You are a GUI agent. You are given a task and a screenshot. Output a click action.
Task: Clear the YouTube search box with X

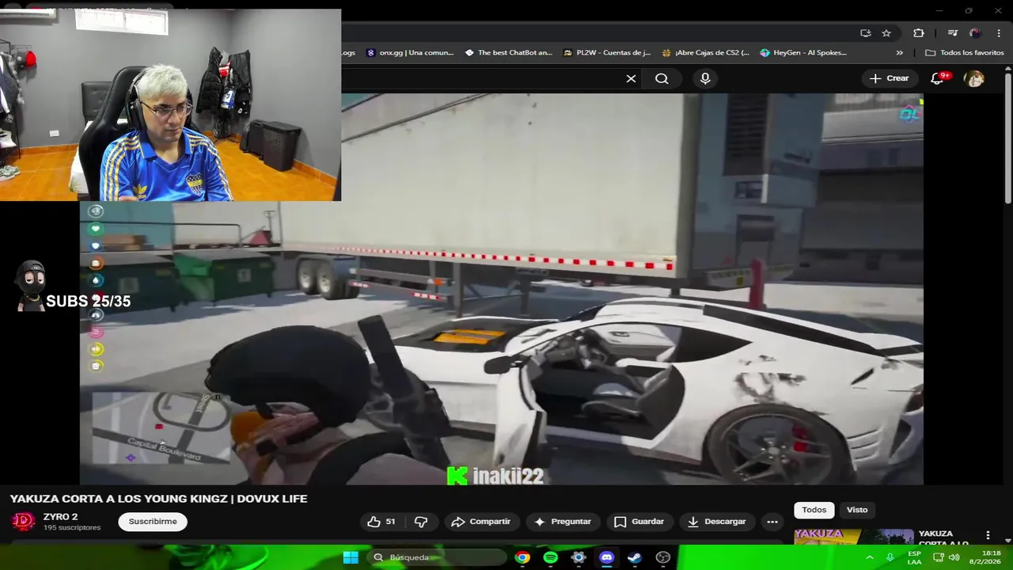[x=631, y=78]
